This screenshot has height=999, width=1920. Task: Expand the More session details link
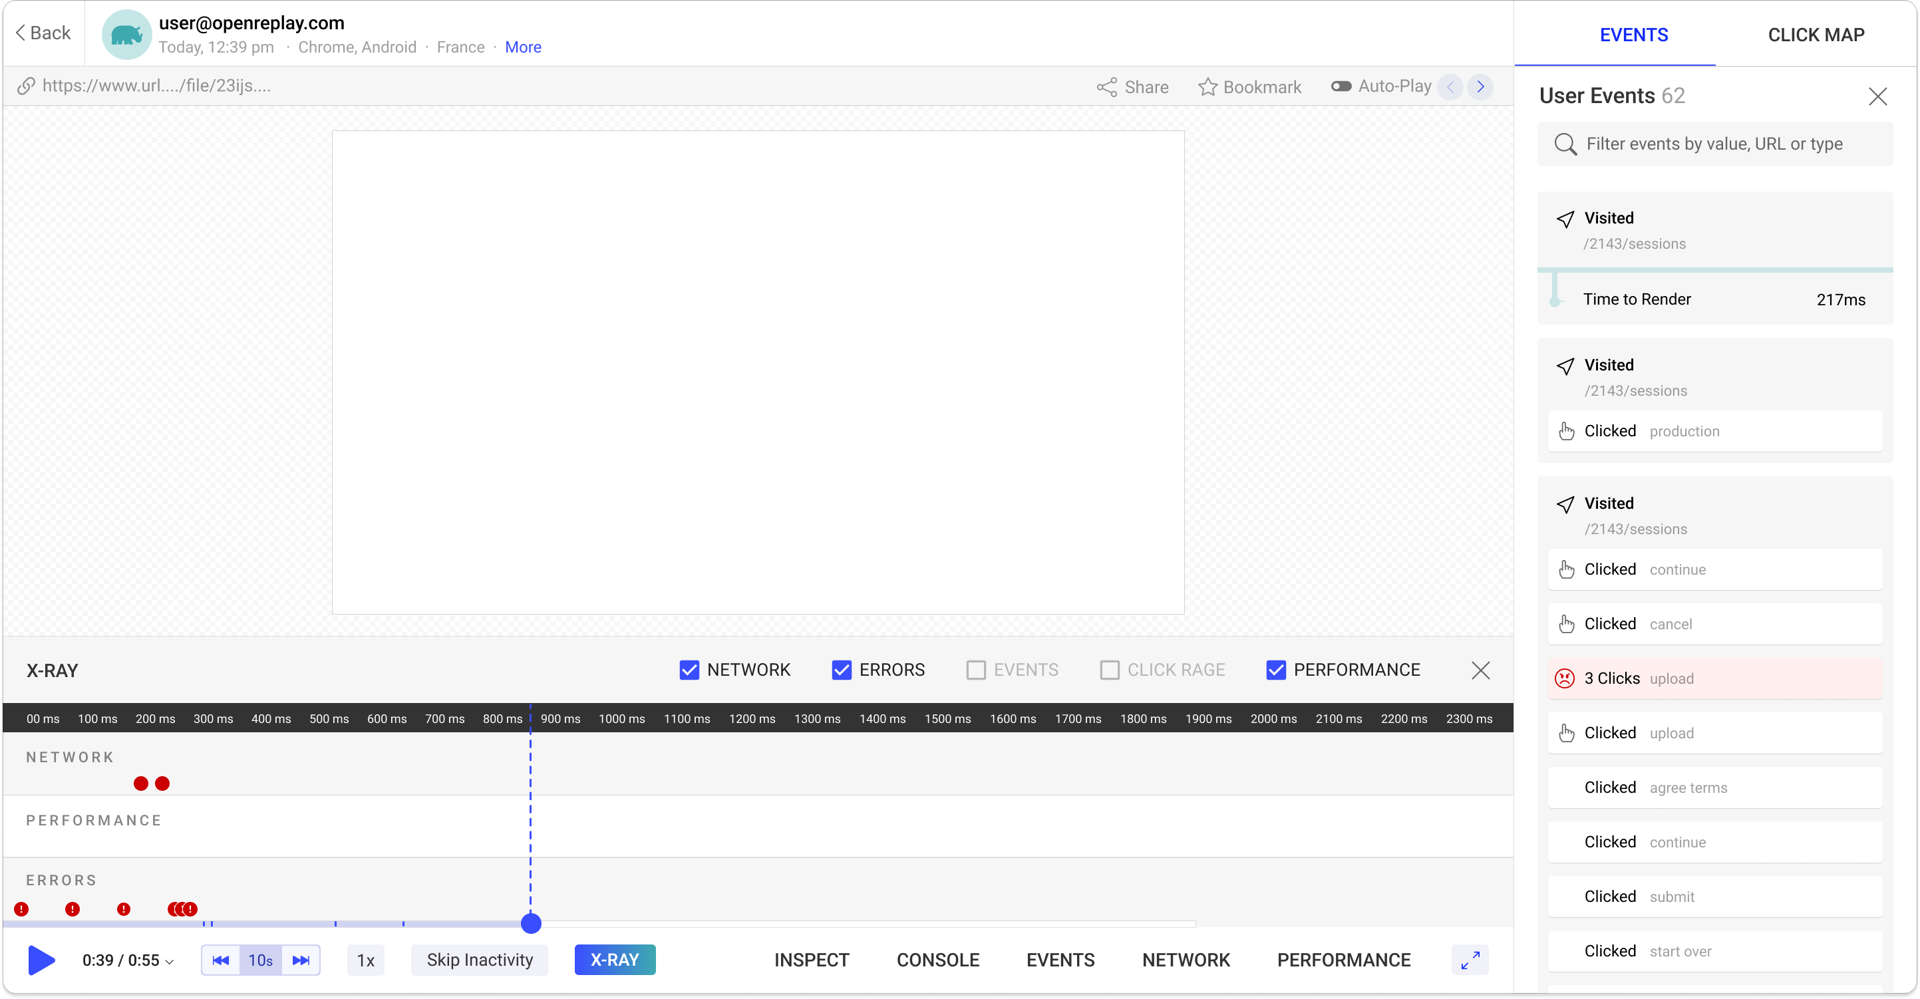click(522, 47)
